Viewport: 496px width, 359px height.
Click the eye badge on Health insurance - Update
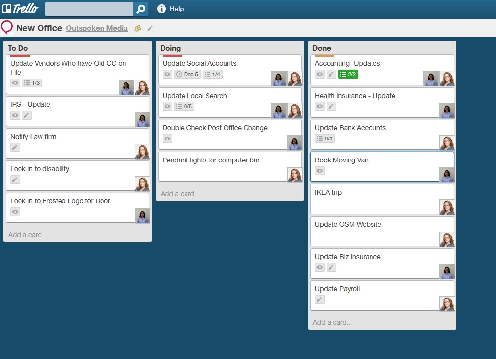(320, 106)
